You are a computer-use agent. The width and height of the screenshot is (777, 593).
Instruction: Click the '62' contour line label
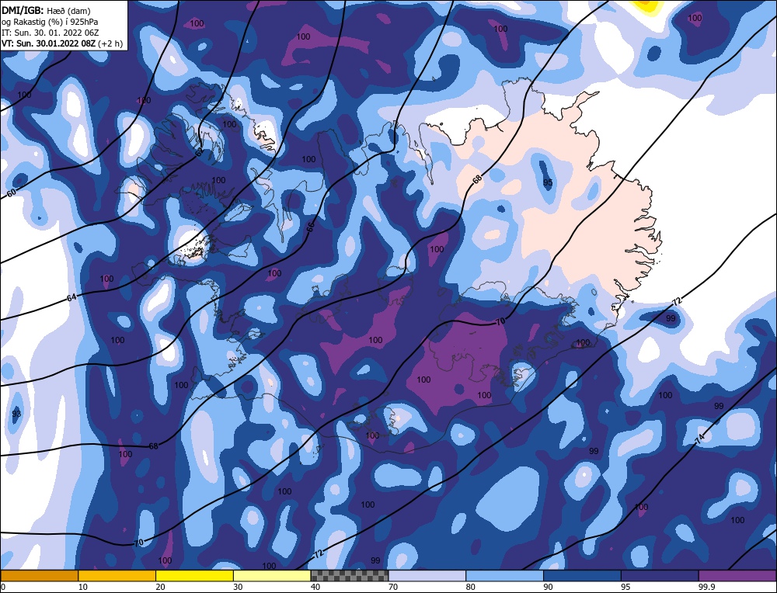pos(199,153)
